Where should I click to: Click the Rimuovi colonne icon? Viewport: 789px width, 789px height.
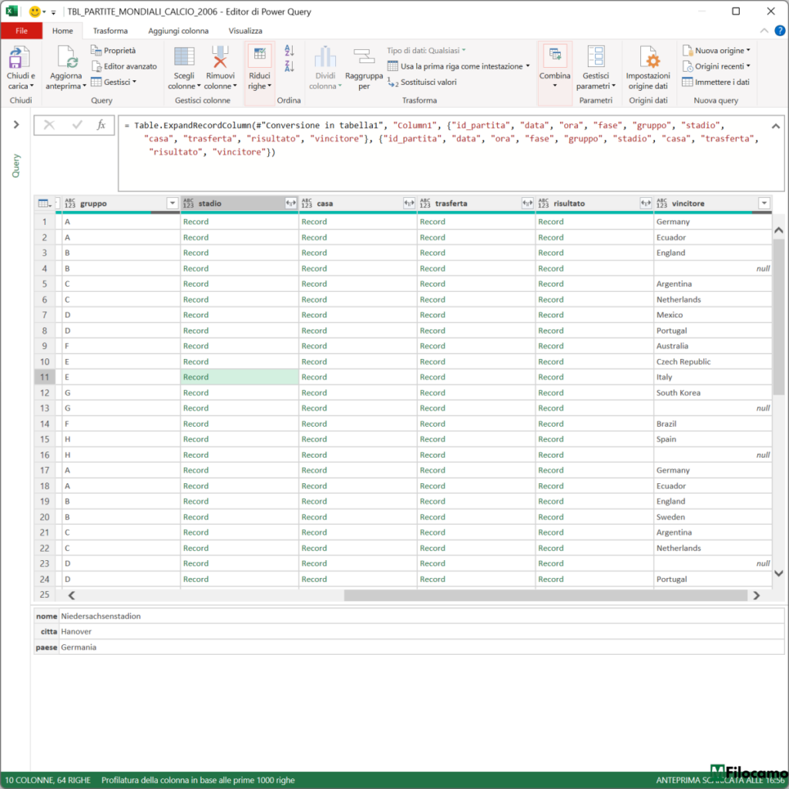pos(220,56)
